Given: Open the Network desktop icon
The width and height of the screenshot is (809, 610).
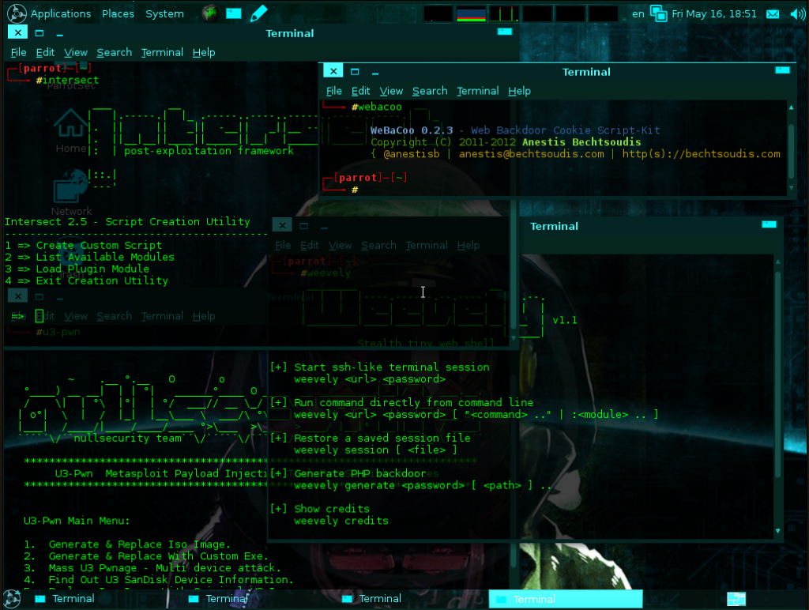Looking at the screenshot, I should [x=71, y=193].
